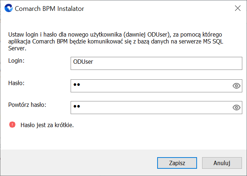Click into the Powtórz hasło field
Image resolution: width=247 pixels, height=176 pixels.
coord(151,108)
